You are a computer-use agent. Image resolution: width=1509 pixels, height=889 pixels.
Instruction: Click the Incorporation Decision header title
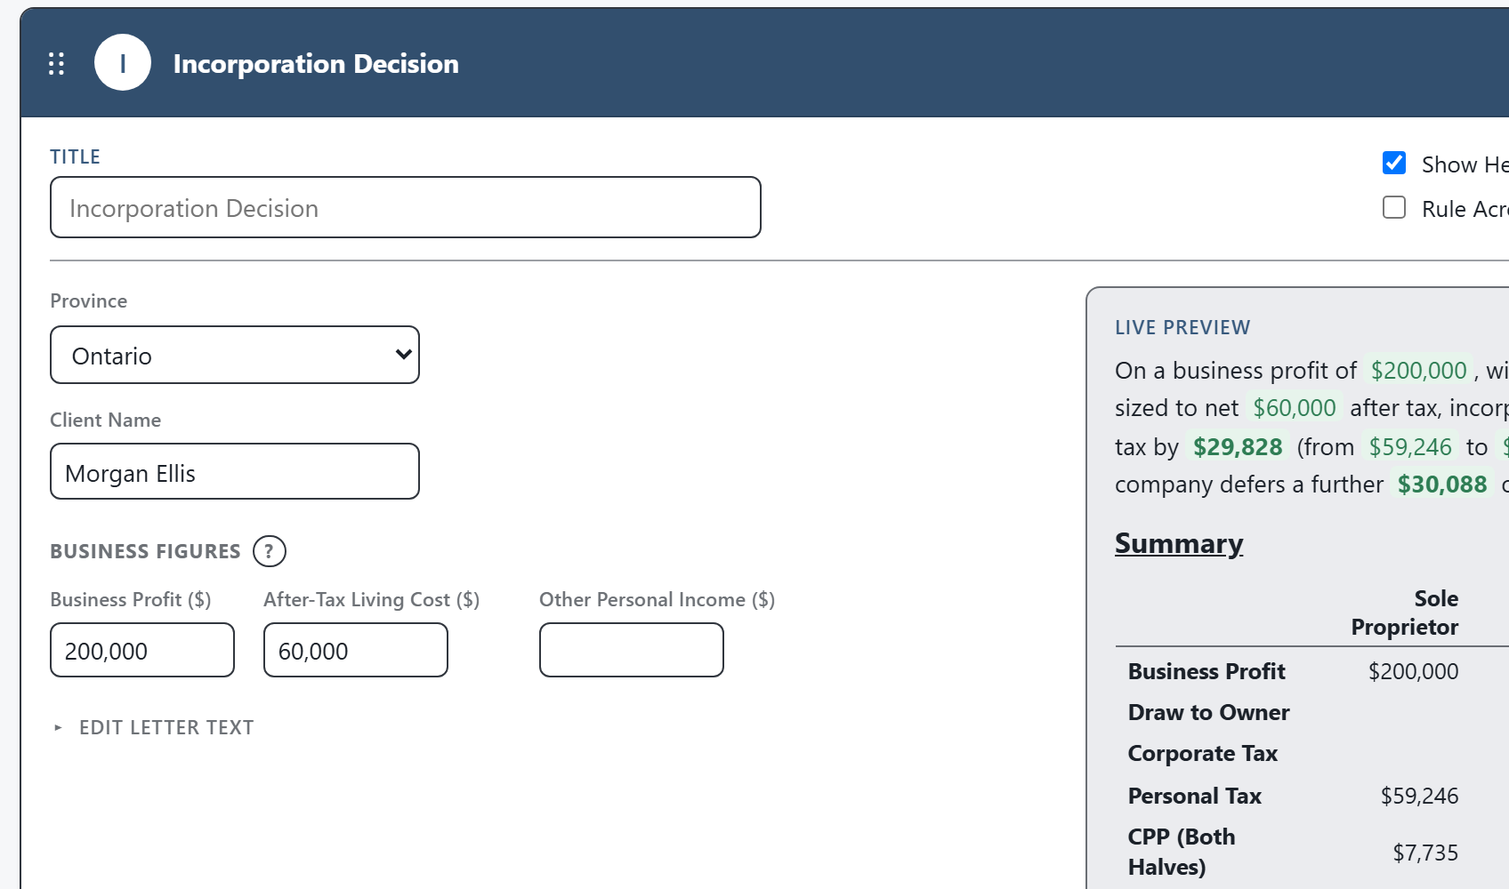(x=316, y=64)
